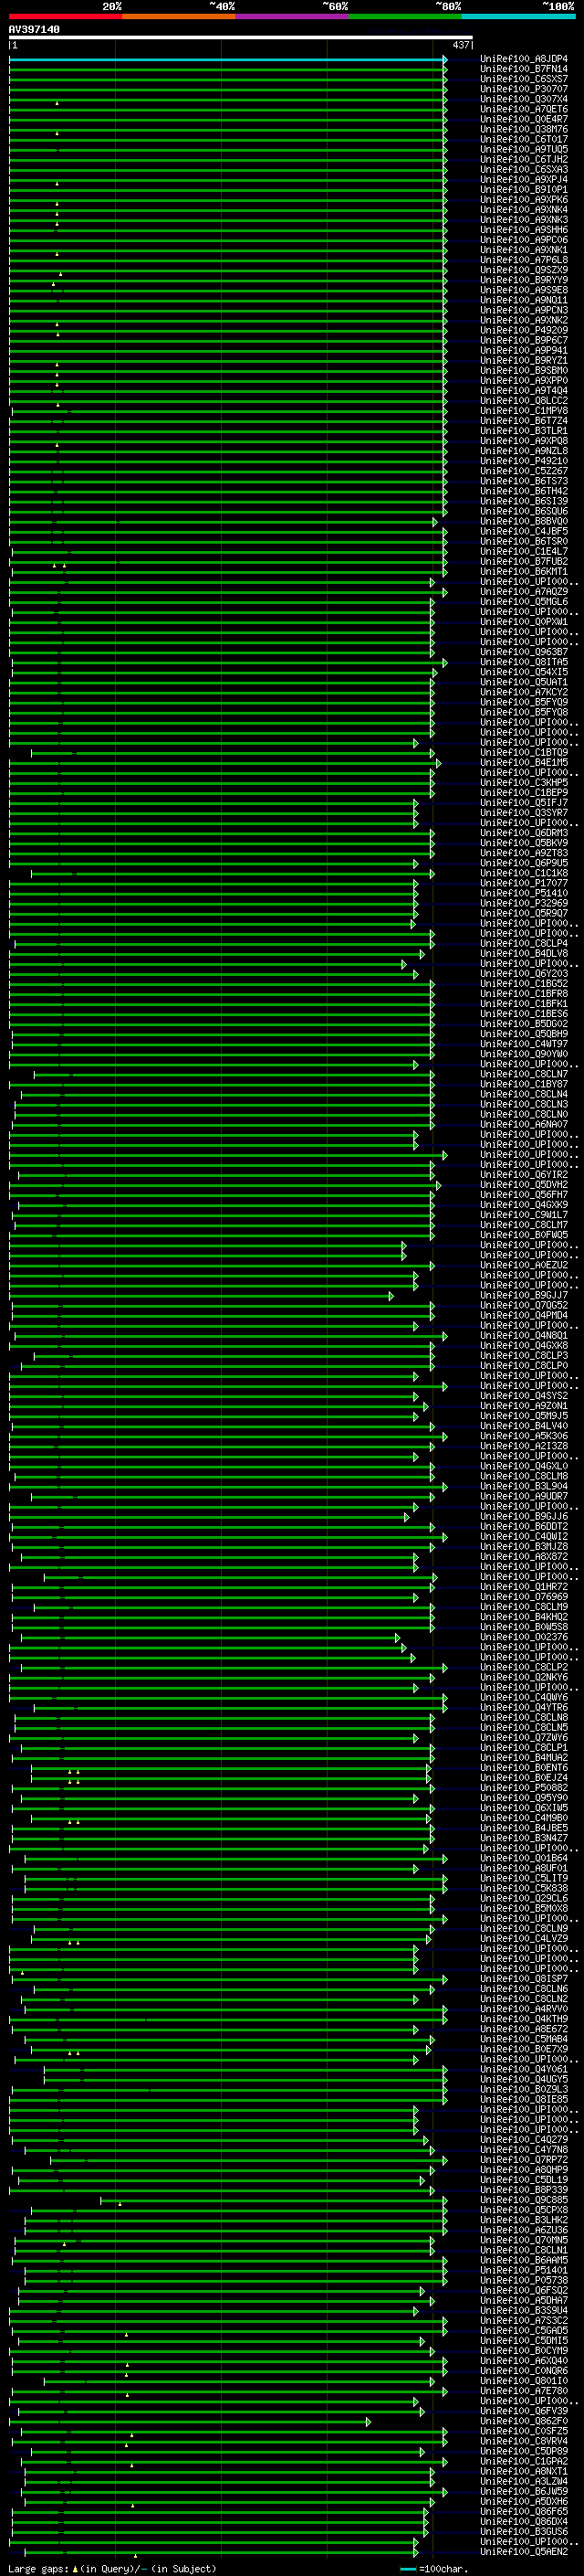Select the UniRef100_P05738 label

(524, 2280)
